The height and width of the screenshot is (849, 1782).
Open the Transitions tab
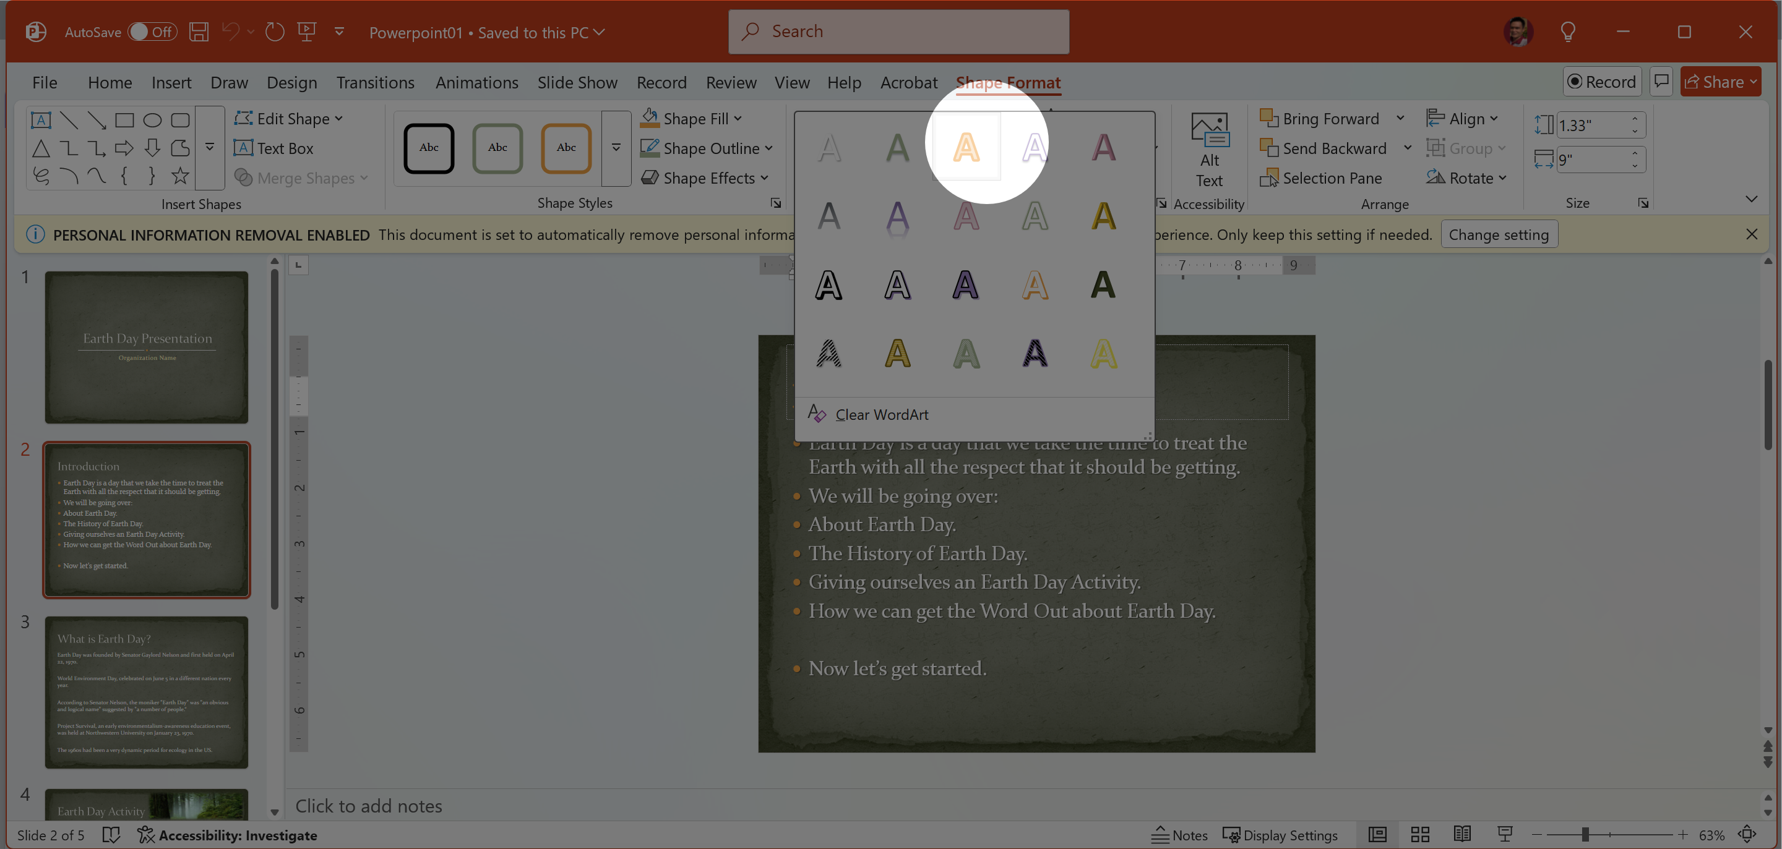[x=375, y=82]
